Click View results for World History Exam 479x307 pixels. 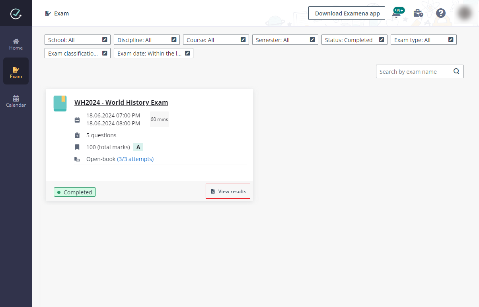(x=228, y=191)
